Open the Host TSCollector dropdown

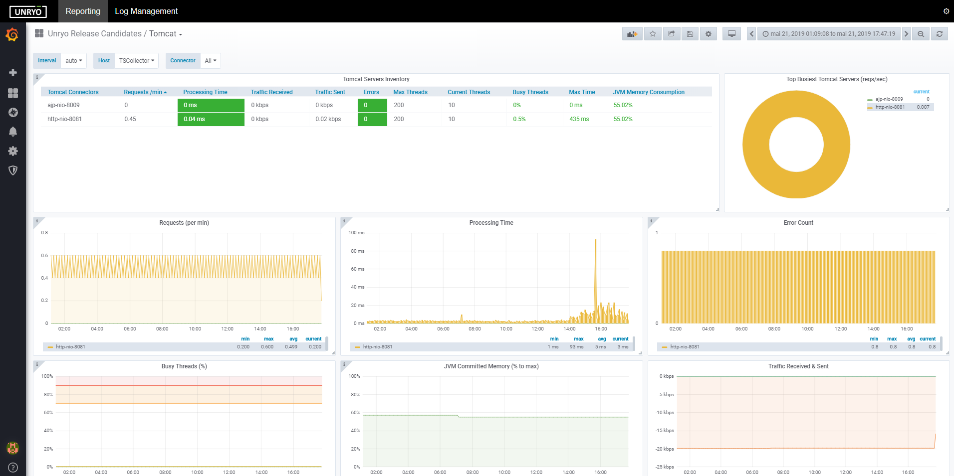pyautogui.click(x=137, y=61)
